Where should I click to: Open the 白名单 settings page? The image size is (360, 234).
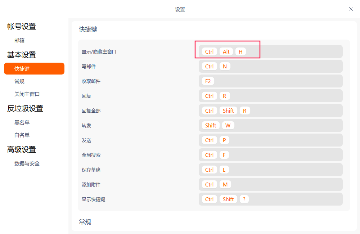tap(22, 135)
